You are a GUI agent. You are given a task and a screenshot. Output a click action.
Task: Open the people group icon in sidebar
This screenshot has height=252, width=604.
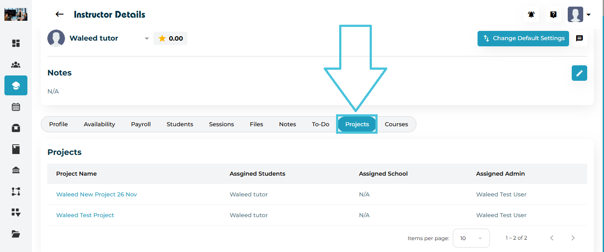pos(16,65)
